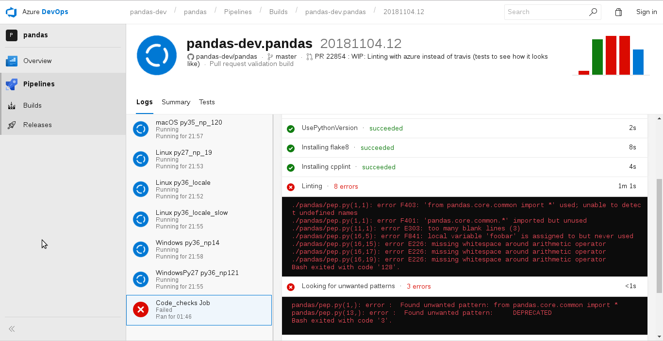Switch to the Tests tab
663x341 pixels.
tap(207, 102)
